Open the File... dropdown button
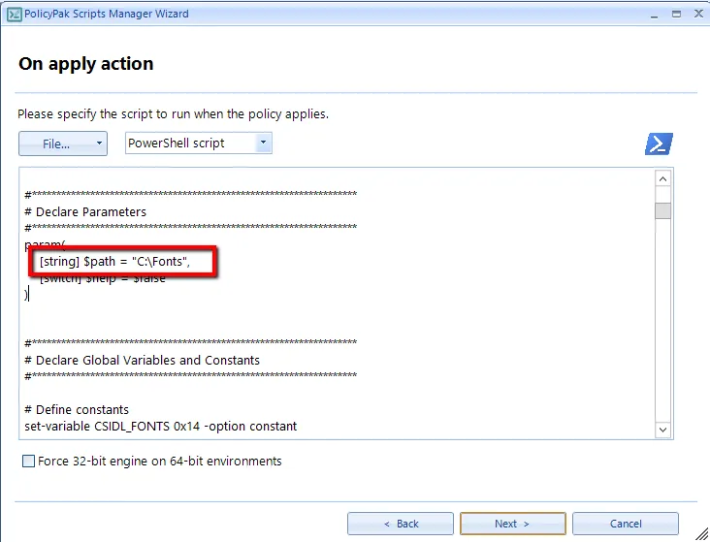This screenshot has width=710, height=542. point(62,143)
